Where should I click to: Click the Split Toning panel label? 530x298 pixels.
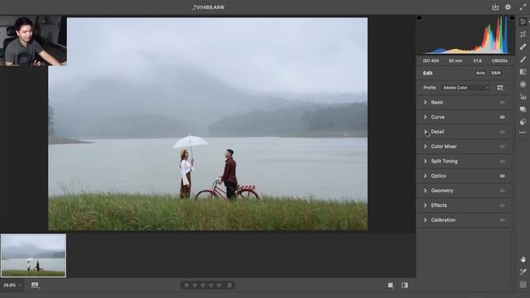coord(444,161)
